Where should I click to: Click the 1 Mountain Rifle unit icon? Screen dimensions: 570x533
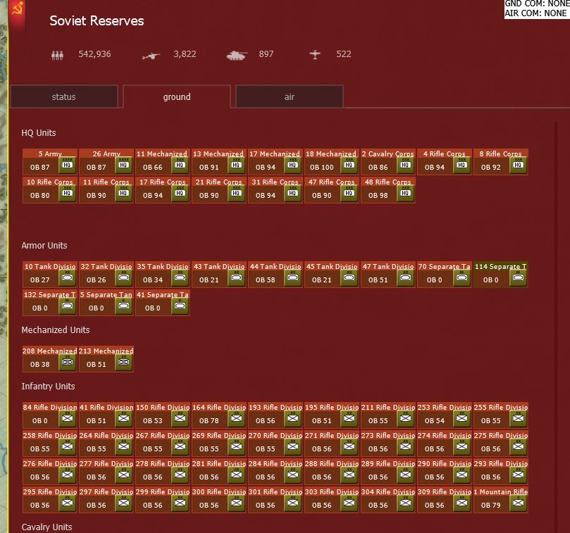(x=518, y=503)
